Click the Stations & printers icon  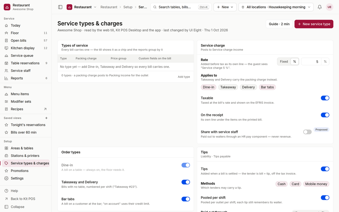pyautogui.click(x=6, y=156)
